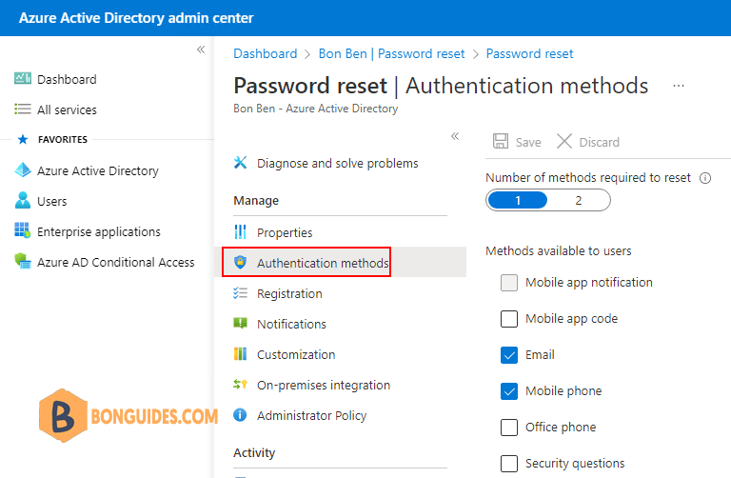
Task: Collapse the left favorites sidebar
Action: [201, 50]
